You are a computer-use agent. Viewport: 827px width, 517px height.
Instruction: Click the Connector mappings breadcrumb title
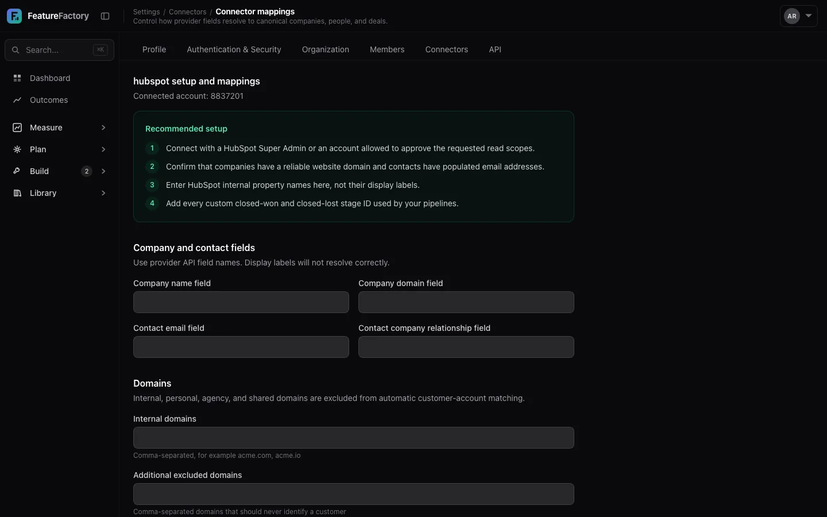pos(255,11)
